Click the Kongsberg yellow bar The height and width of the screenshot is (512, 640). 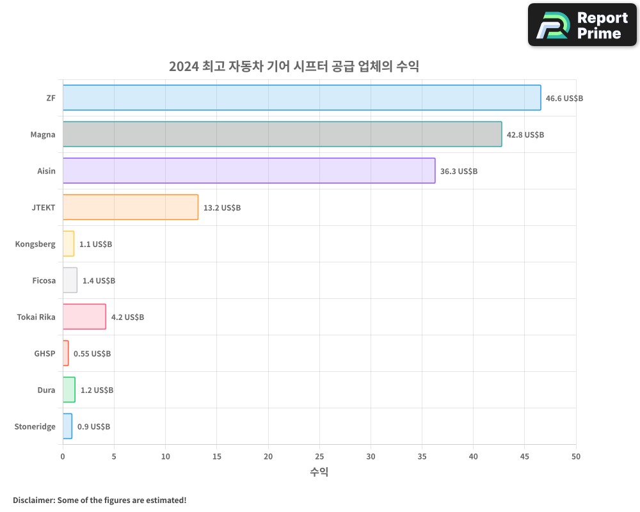(x=68, y=244)
